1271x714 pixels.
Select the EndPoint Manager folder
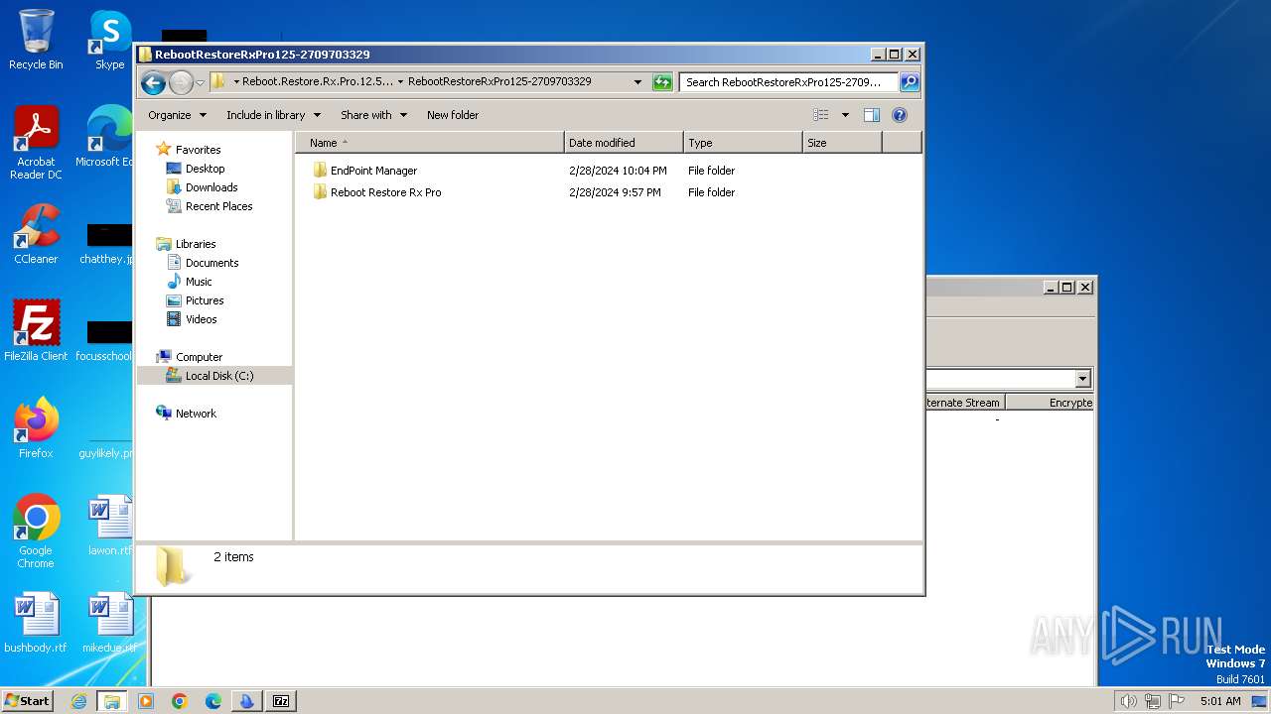pos(373,171)
